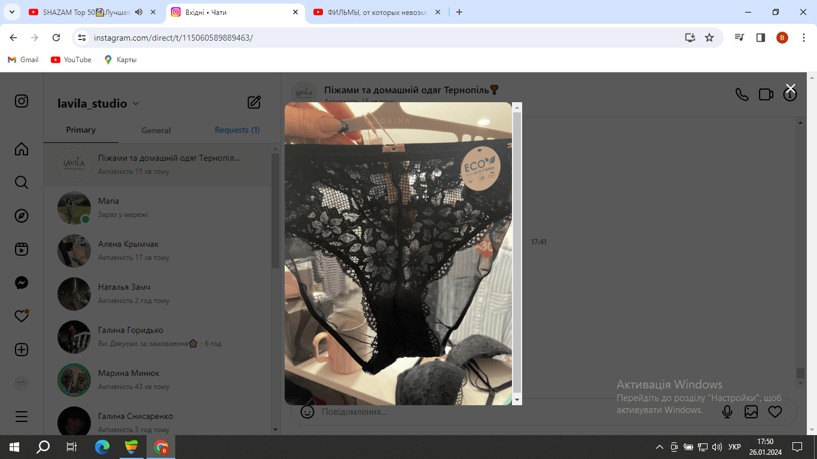
Task: Click the enlarged black lace photo
Action: [x=398, y=253]
